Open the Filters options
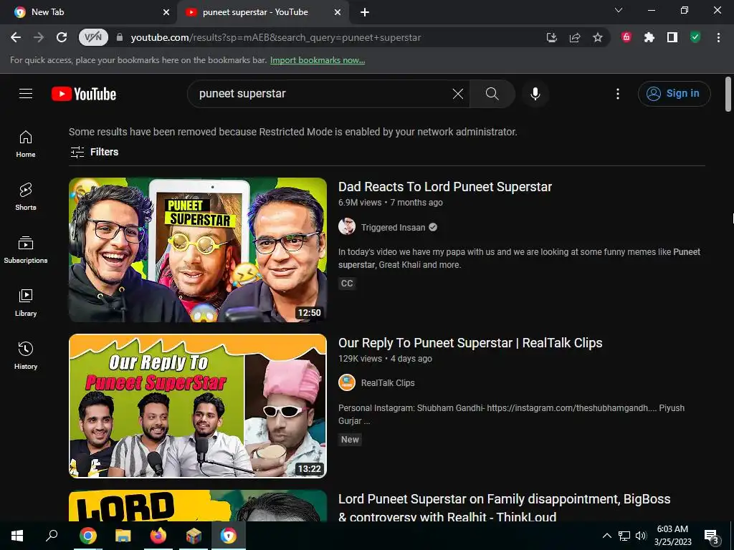Screen dimensions: 734x550 click(x=95, y=152)
